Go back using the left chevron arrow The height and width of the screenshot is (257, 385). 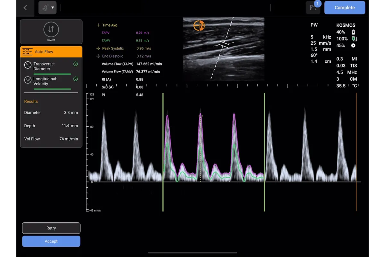25,8
